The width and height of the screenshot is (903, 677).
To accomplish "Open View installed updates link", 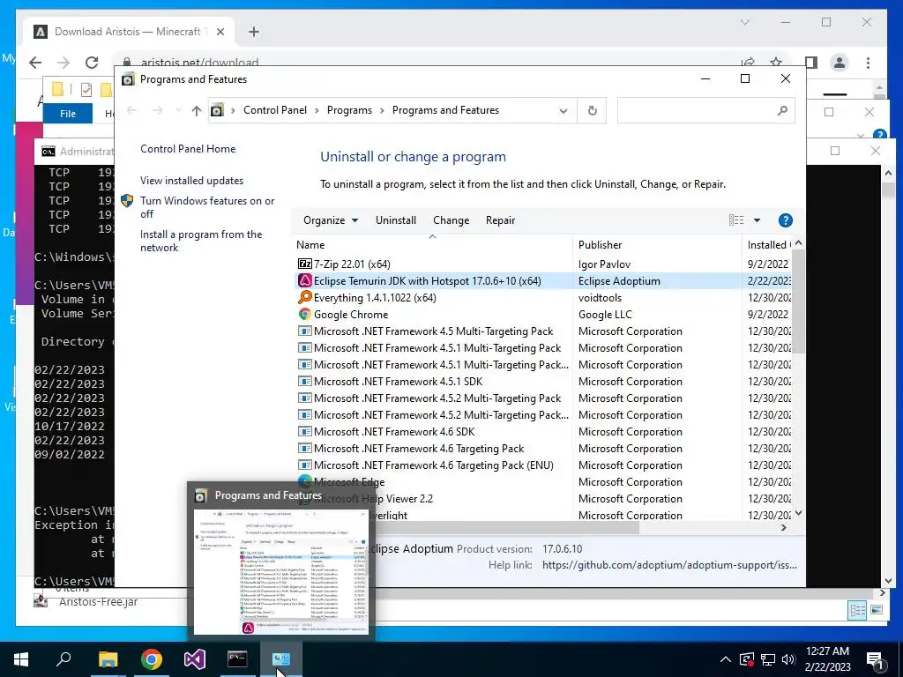I will [x=191, y=181].
